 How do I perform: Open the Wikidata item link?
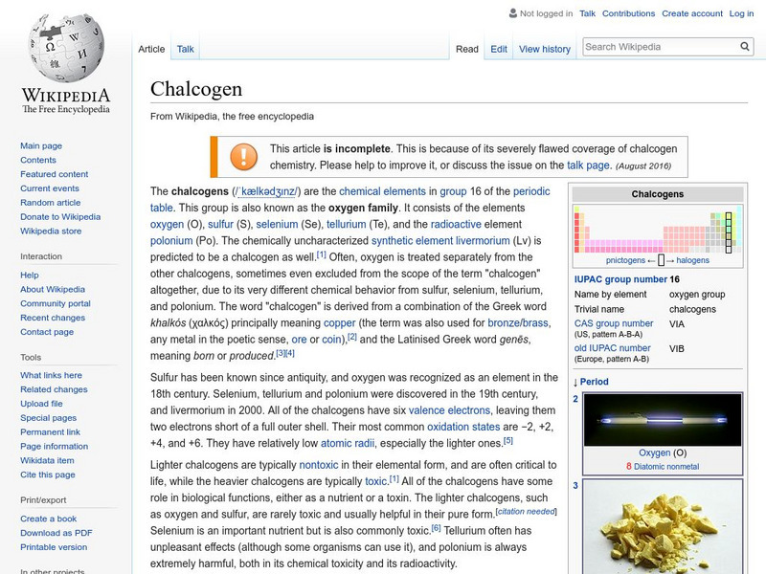click(x=47, y=460)
